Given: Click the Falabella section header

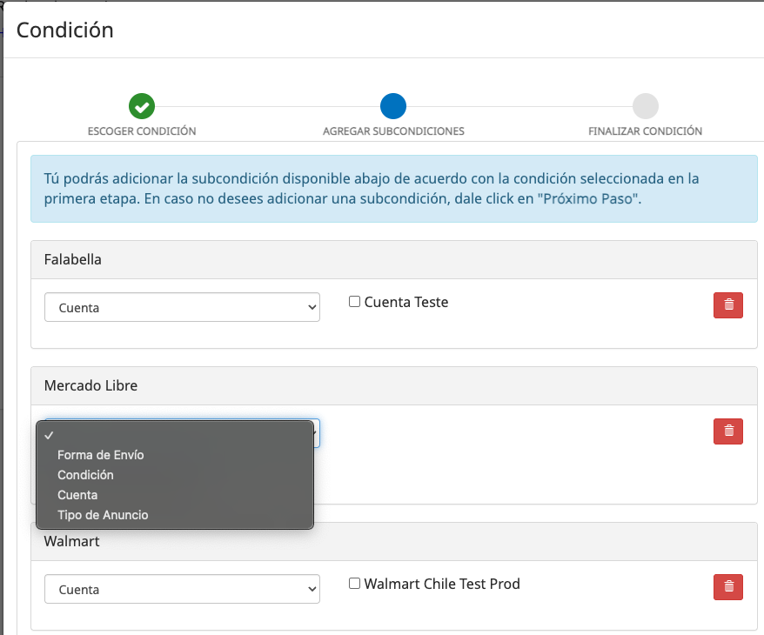Looking at the screenshot, I should 393,259.
